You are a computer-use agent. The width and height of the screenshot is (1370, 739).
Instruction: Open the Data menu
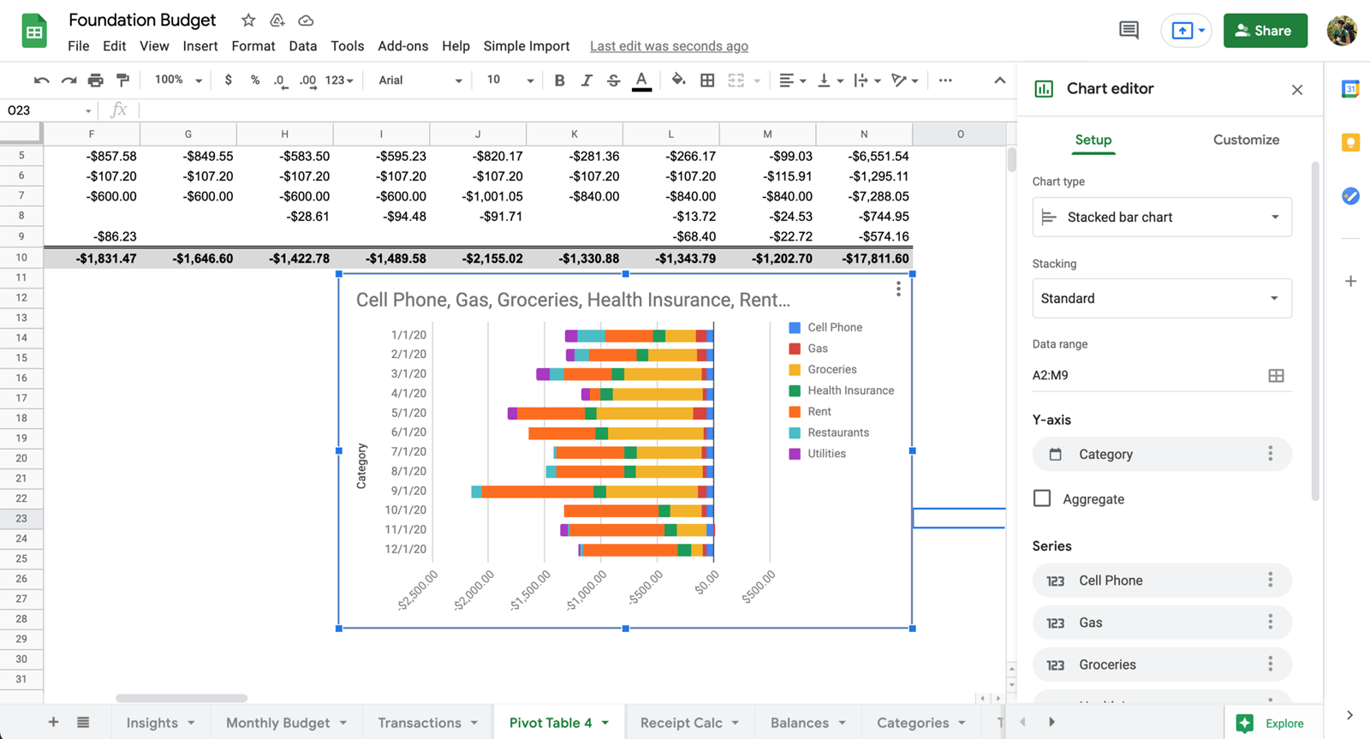[x=302, y=46]
